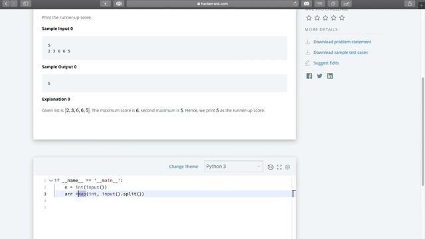Rate the challenge five stars
The width and height of the screenshot is (425, 239).
[342, 18]
